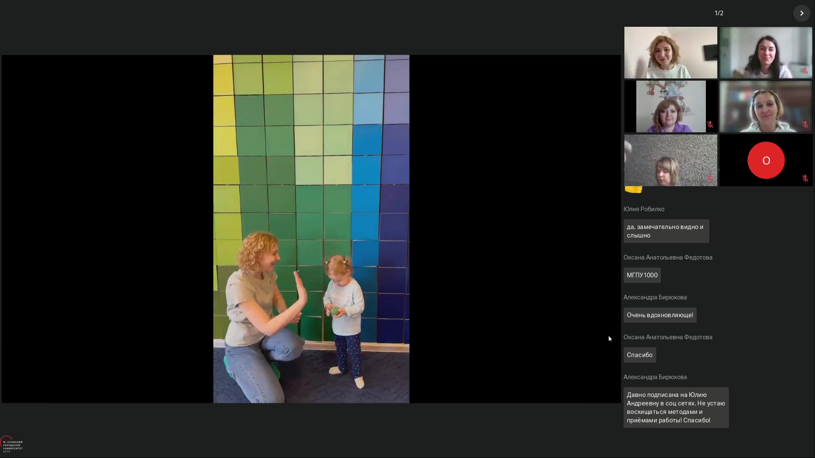Click the 1/2 page indicator
The image size is (815, 458).
[719, 13]
